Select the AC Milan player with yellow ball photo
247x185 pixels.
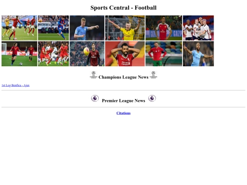[87, 53]
